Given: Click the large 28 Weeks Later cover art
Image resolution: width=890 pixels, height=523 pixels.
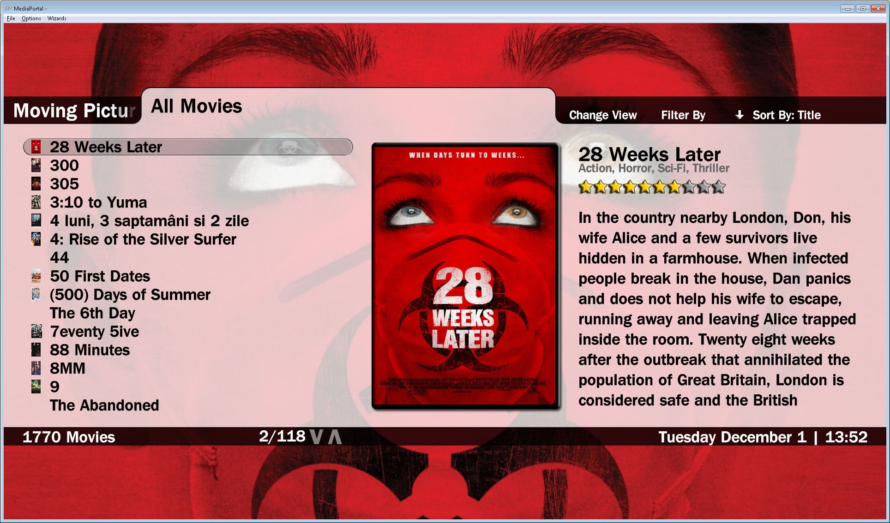Looking at the screenshot, I should point(465,276).
